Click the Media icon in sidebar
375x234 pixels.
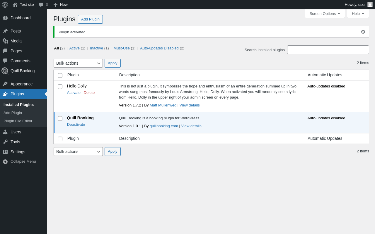coord(5,41)
